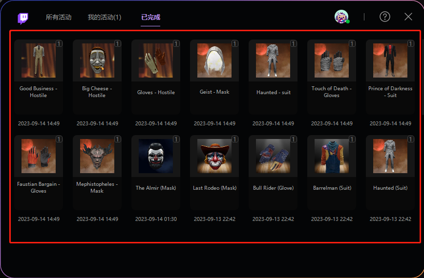Open the 所有活动 tab
The width and height of the screenshot is (424, 278).
(59, 17)
